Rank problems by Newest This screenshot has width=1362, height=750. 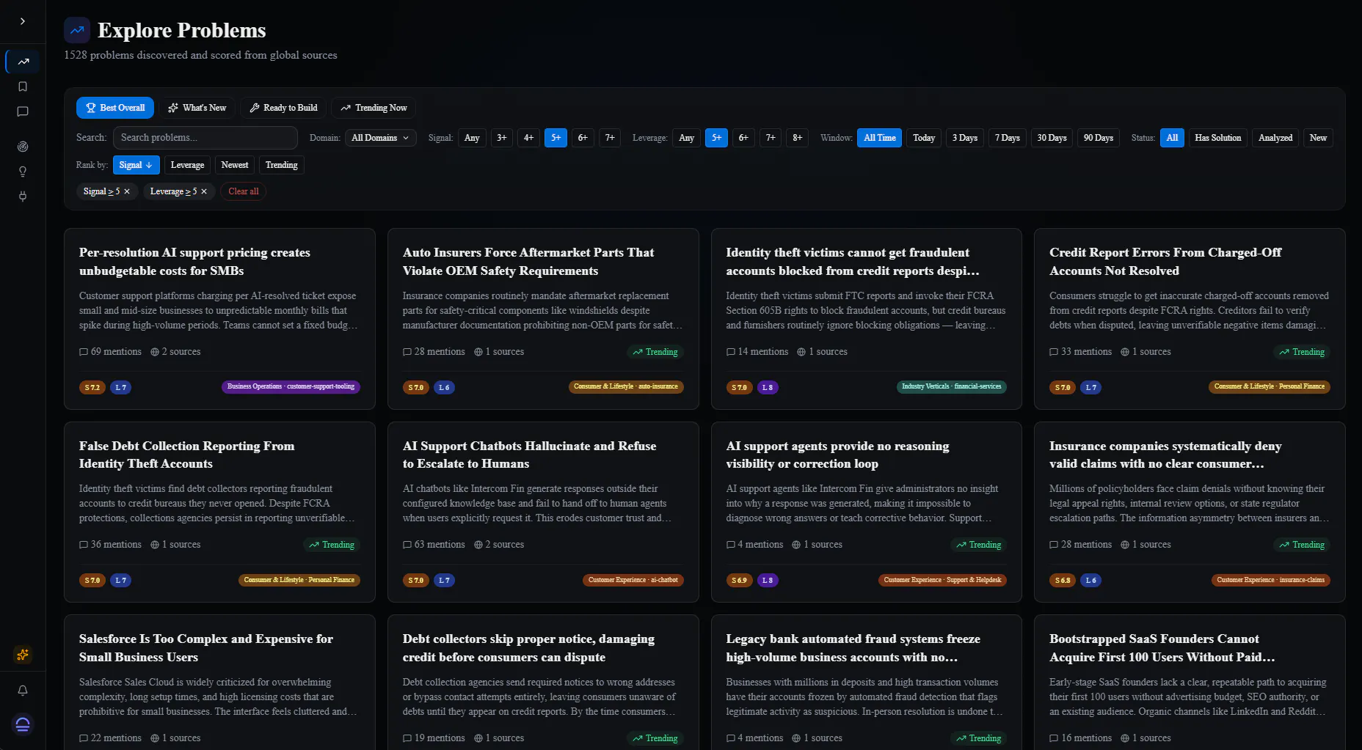coord(235,165)
